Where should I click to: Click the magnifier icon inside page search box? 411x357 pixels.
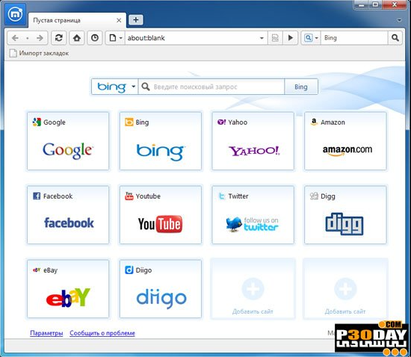(x=146, y=87)
